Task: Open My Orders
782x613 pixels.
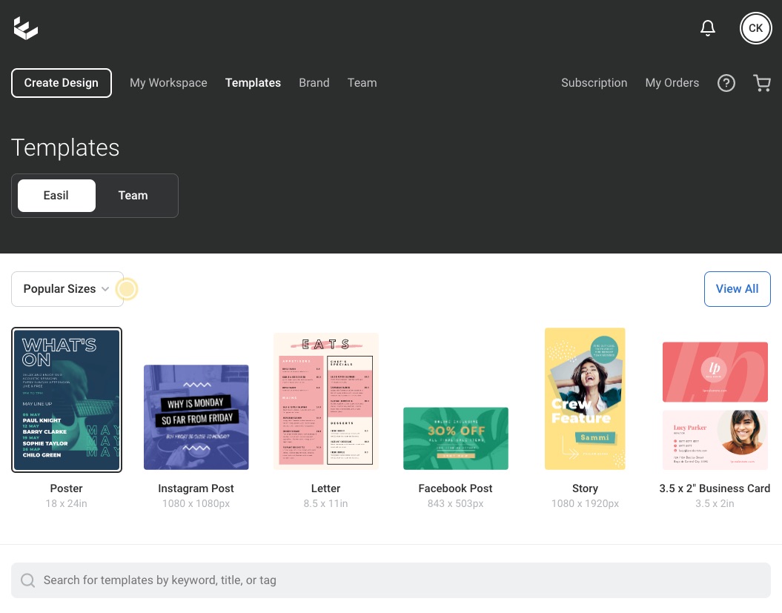Action: pos(672,83)
